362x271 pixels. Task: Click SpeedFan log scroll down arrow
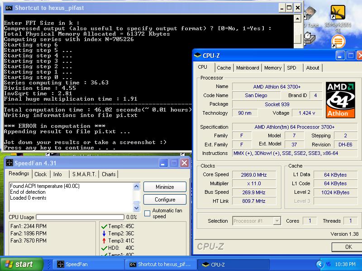(x=137, y=208)
